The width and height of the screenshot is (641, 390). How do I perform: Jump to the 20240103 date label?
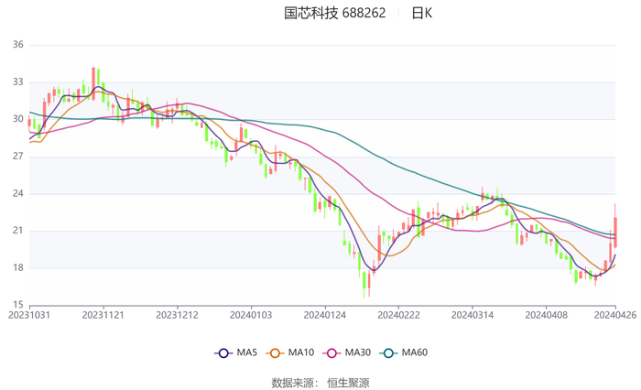[x=251, y=314]
